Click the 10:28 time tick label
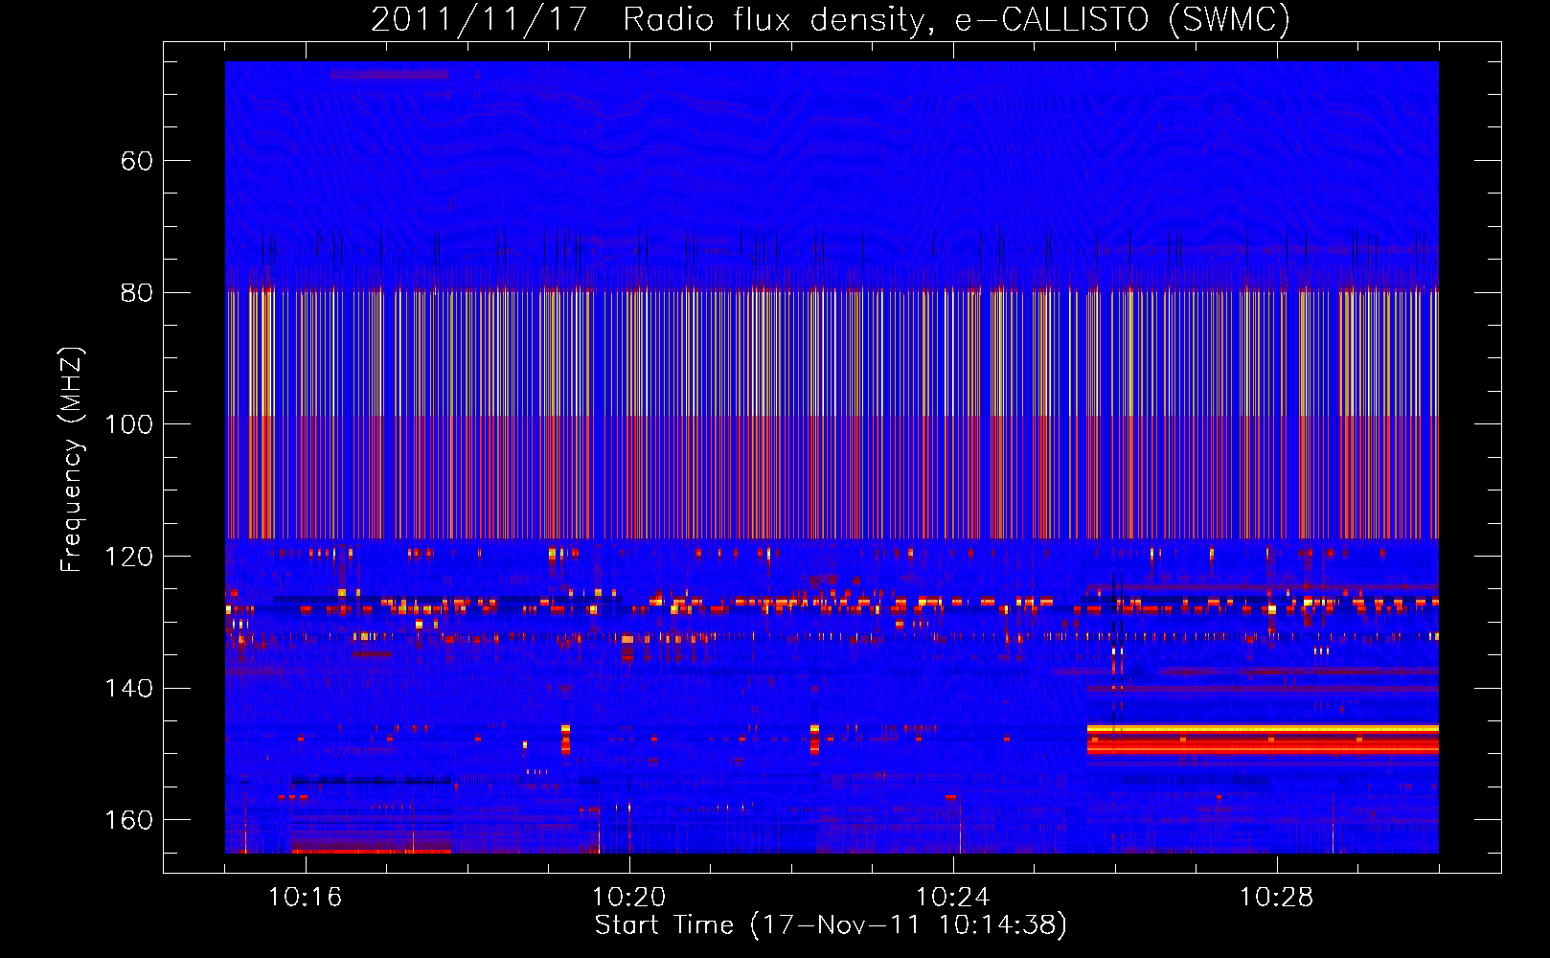This screenshot has height=958, width=1550. (1276, 897)
